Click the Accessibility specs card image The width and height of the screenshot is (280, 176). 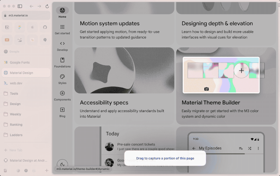tap(124, 70)
